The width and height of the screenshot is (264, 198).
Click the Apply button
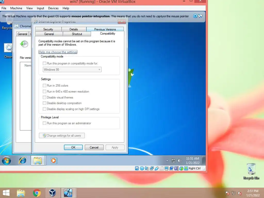[x=115, y=147]
